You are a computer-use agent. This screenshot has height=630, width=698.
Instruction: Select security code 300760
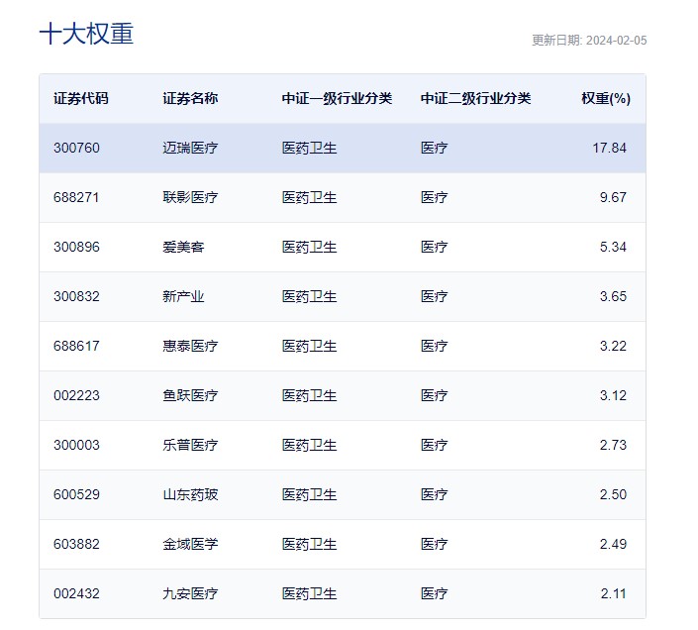pyautogui.click(x=76, y=148)
